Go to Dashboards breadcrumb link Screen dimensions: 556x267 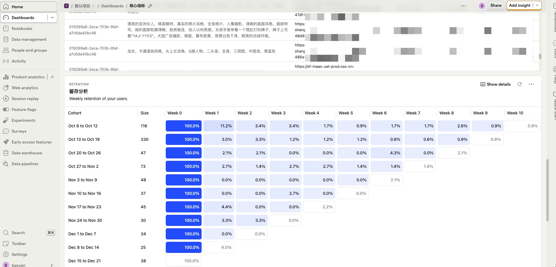click(x=112, y=6)
